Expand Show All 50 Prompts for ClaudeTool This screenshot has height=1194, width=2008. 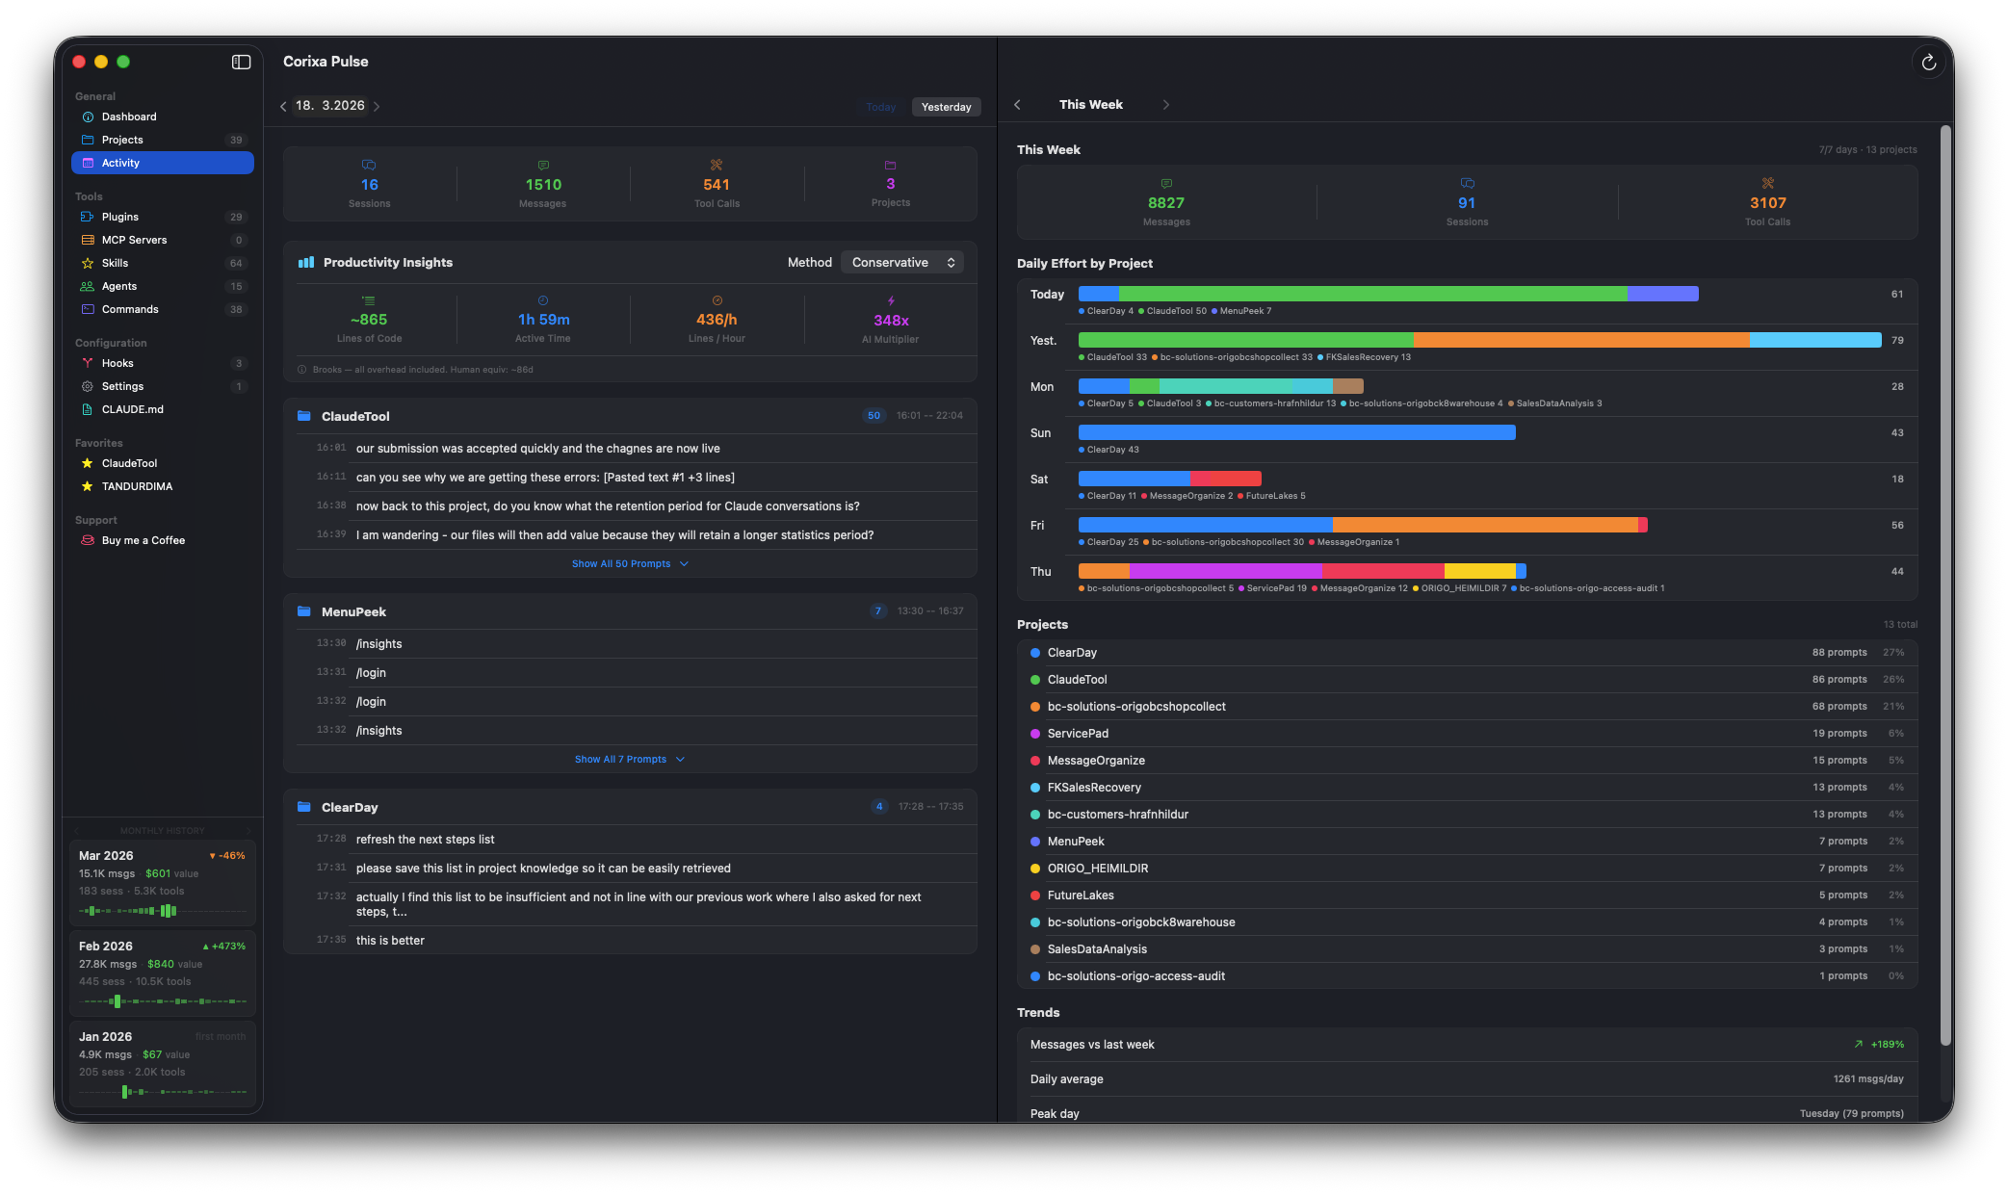pos(631,563)
